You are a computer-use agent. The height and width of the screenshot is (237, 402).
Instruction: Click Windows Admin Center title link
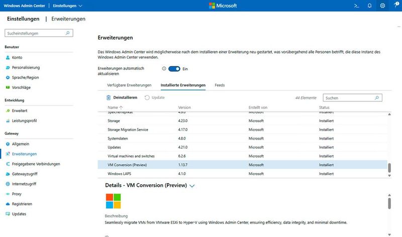(x=24, y=6)
